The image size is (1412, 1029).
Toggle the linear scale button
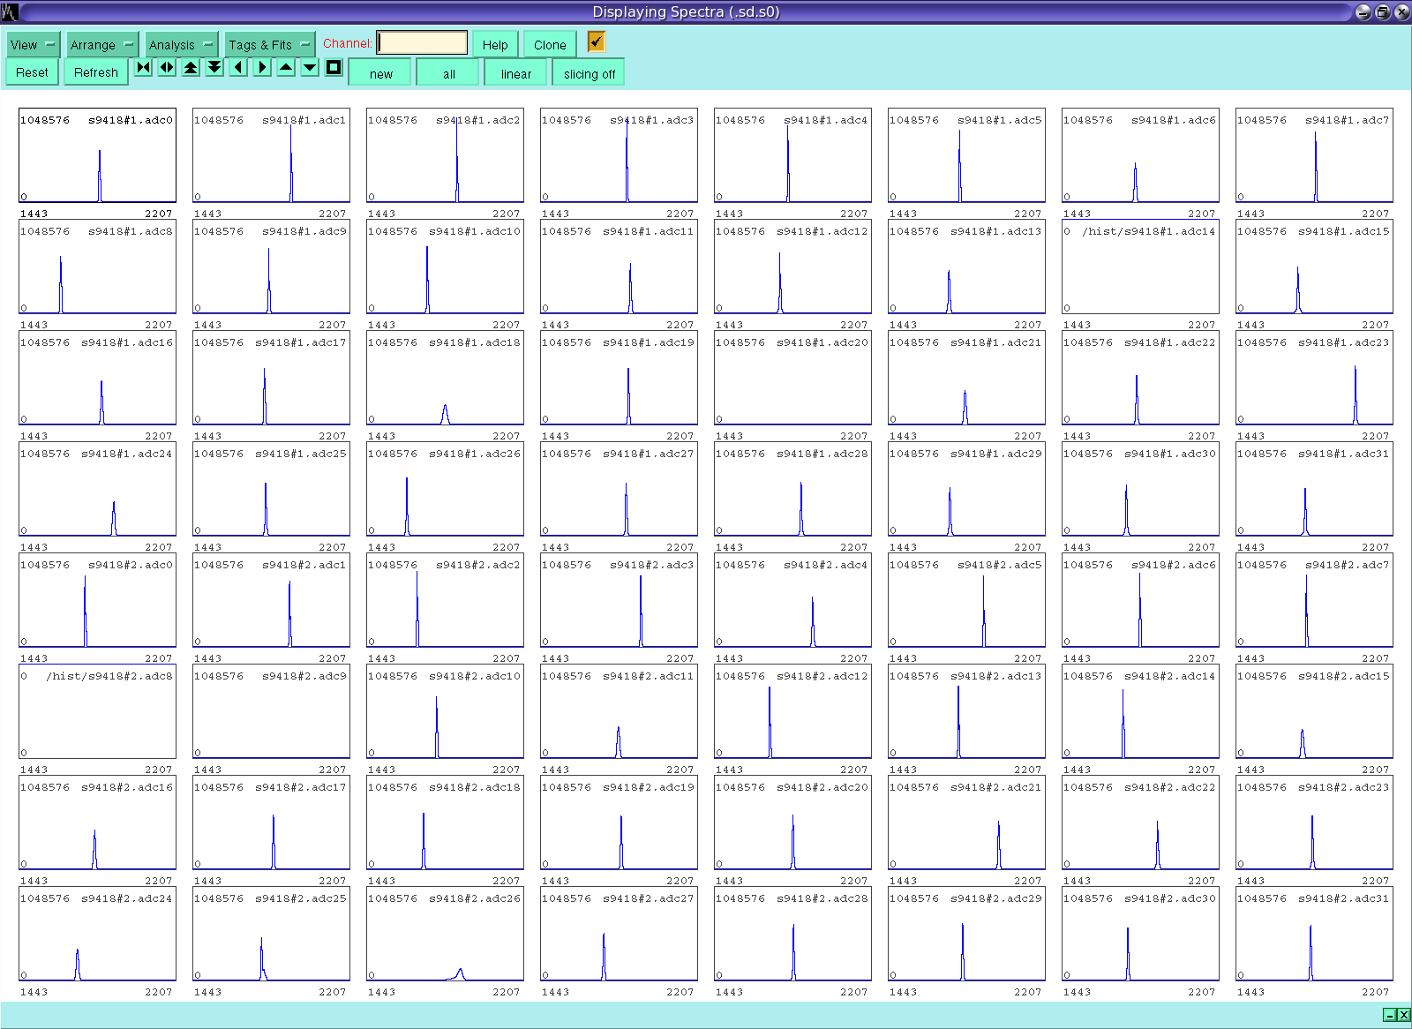pos(516,73)
